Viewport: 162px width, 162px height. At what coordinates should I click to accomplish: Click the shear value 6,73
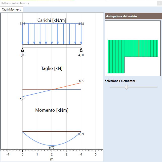point(22,99)
